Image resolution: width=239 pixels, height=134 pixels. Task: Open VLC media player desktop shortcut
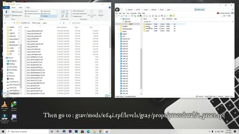[x=5, y=106]
